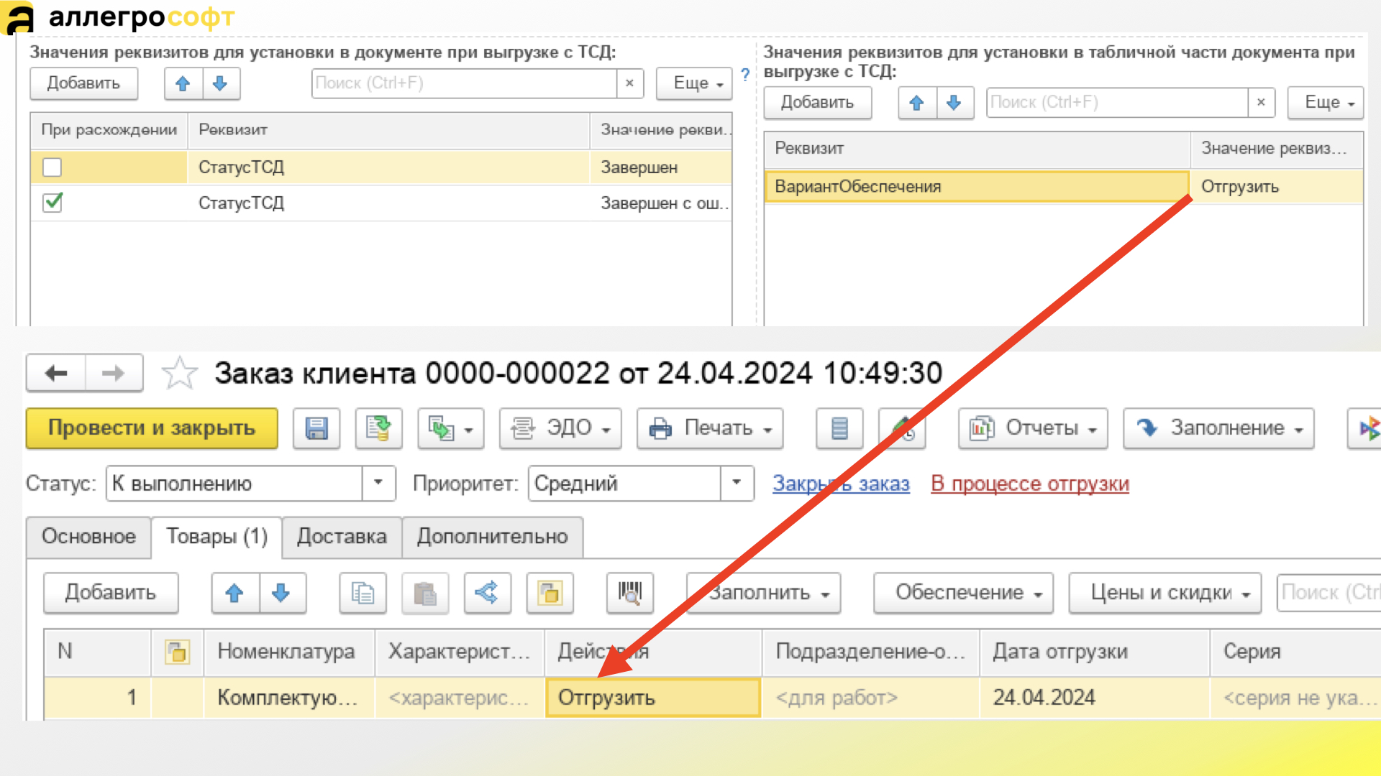
Task: Check the unchecked При расхождении box for Завершен
Action: tap(53, 167)
